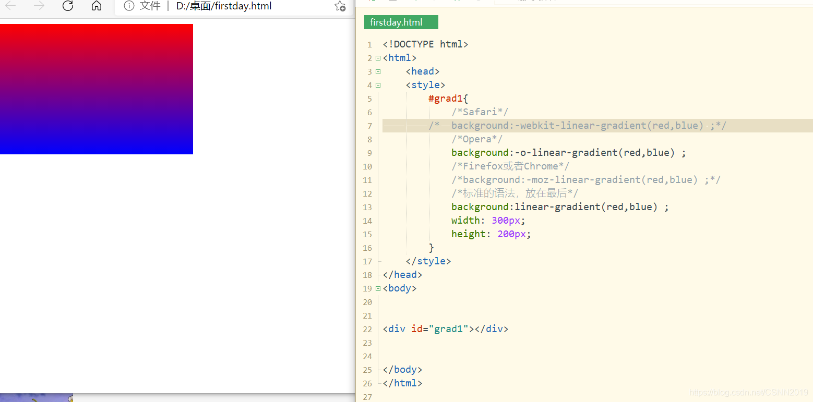This screenshot has height=402, width=813.
Task: Click the red-to-blue gradient box in browser
Action: point(97,89)
